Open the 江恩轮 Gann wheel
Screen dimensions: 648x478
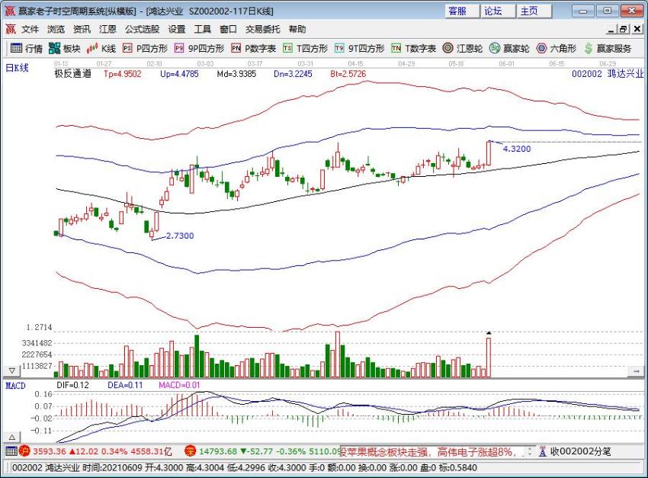(x=463, y=48)
